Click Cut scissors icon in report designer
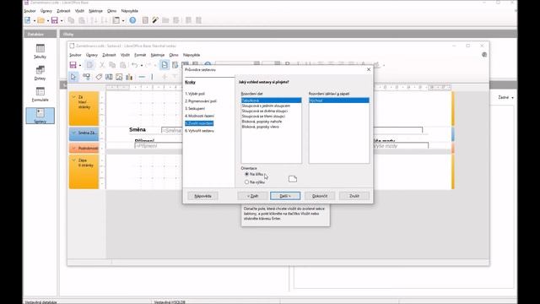This screenshot has height=304, width=540. (102, 65)
